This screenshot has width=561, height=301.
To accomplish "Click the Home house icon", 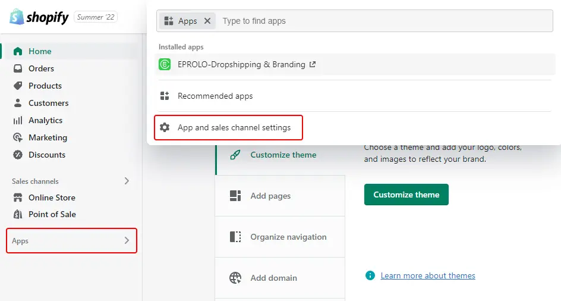I will pyautogui.click(x=18, y=51).
